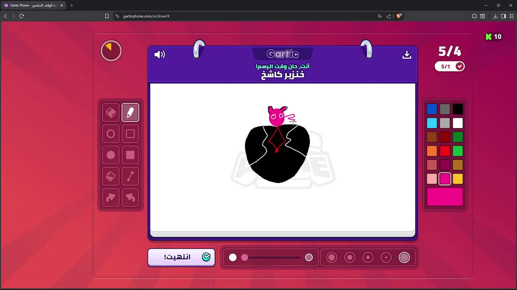
Task: Click the white minimum opacity dot
Action: click(x=233, y=257)
